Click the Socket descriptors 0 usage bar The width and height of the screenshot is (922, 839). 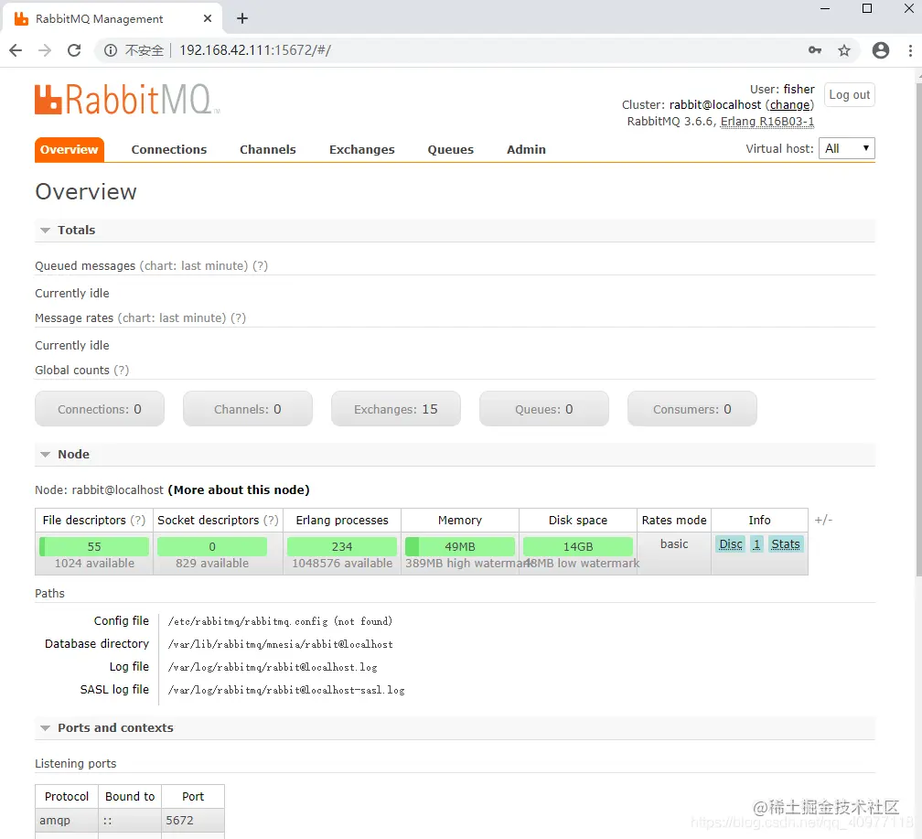212,546
